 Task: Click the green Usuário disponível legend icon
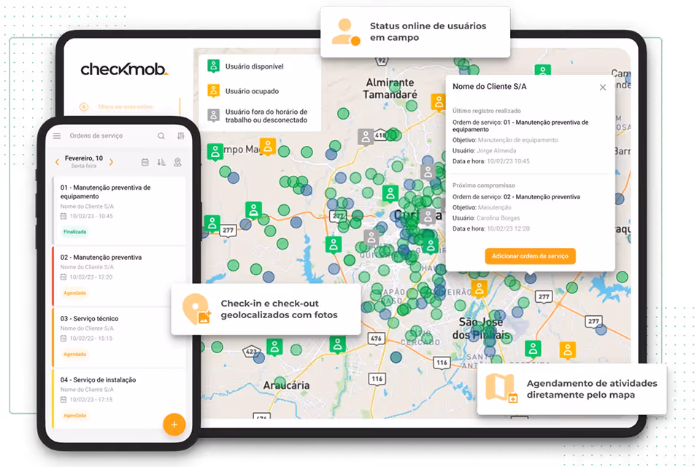213,66
